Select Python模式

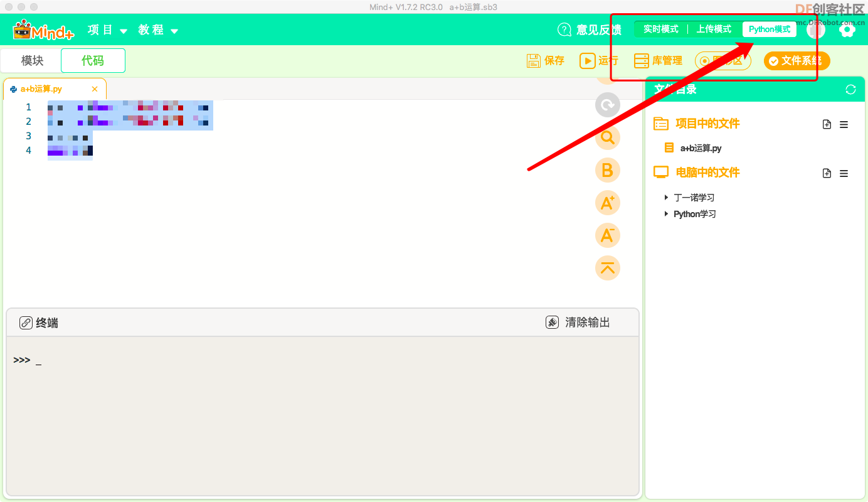click(x=770, y=29)
